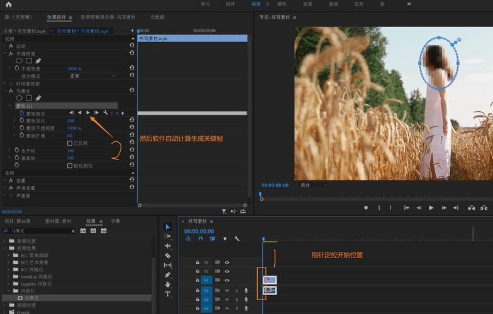Expand the BCC 风格化 folder
The height and width of the screenshot is (314, 493).
coord(9,269)
